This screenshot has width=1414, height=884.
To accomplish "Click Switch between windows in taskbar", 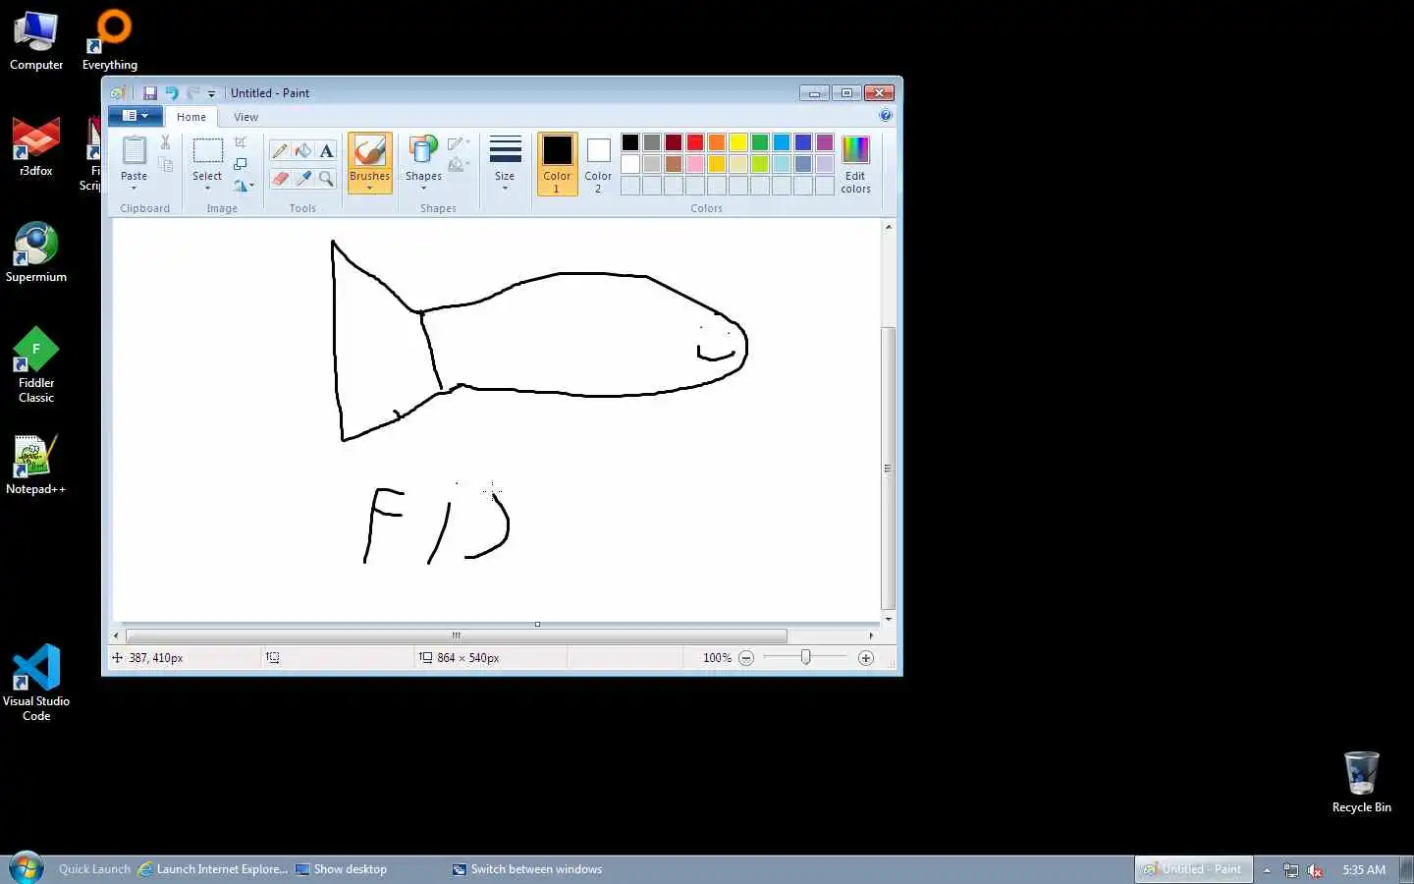I will coord(527,869).
